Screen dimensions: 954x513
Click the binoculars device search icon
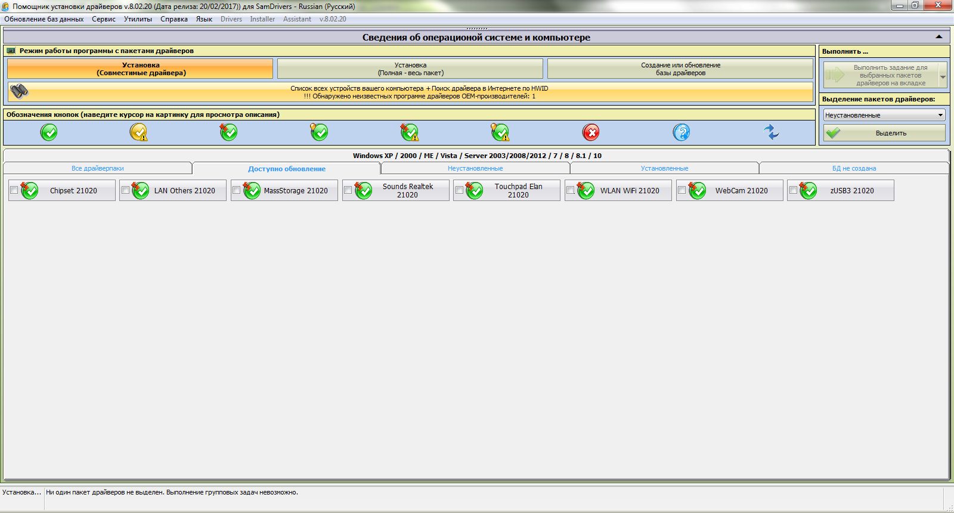pyautogui.click(x=19, y=91)
